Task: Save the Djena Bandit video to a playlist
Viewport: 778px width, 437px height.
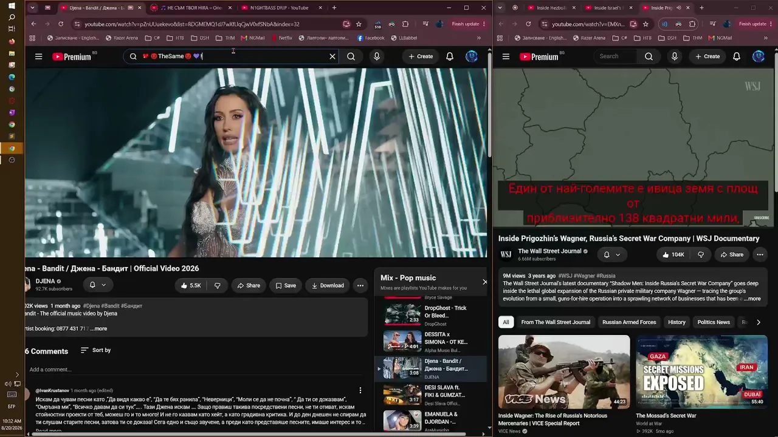Action: pos(286,285)
